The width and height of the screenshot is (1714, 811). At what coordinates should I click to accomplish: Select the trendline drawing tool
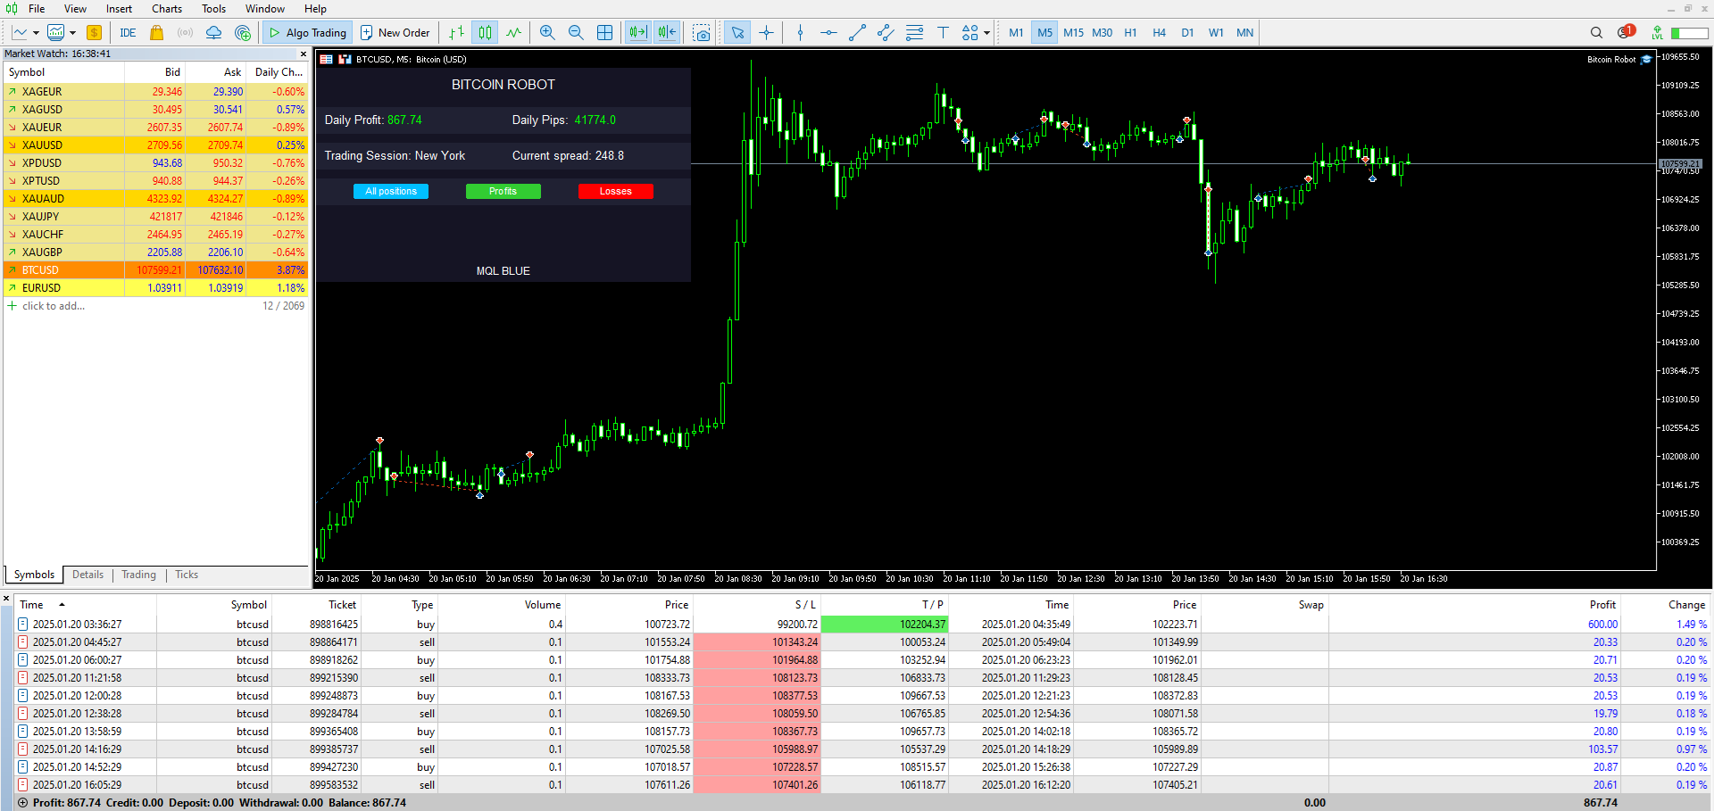(x=857, y=33)
